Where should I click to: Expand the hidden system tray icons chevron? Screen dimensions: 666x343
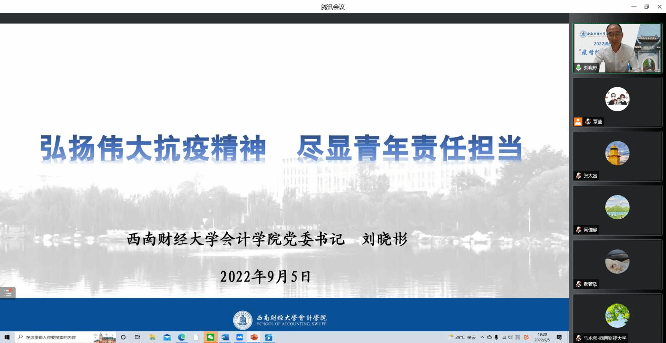click(482, 337)
